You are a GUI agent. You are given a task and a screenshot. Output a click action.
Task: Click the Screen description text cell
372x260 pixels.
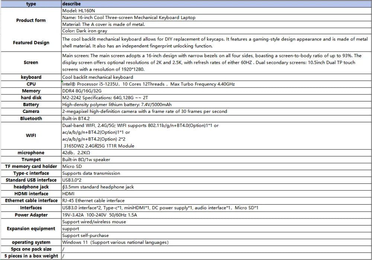pos(217,62)
